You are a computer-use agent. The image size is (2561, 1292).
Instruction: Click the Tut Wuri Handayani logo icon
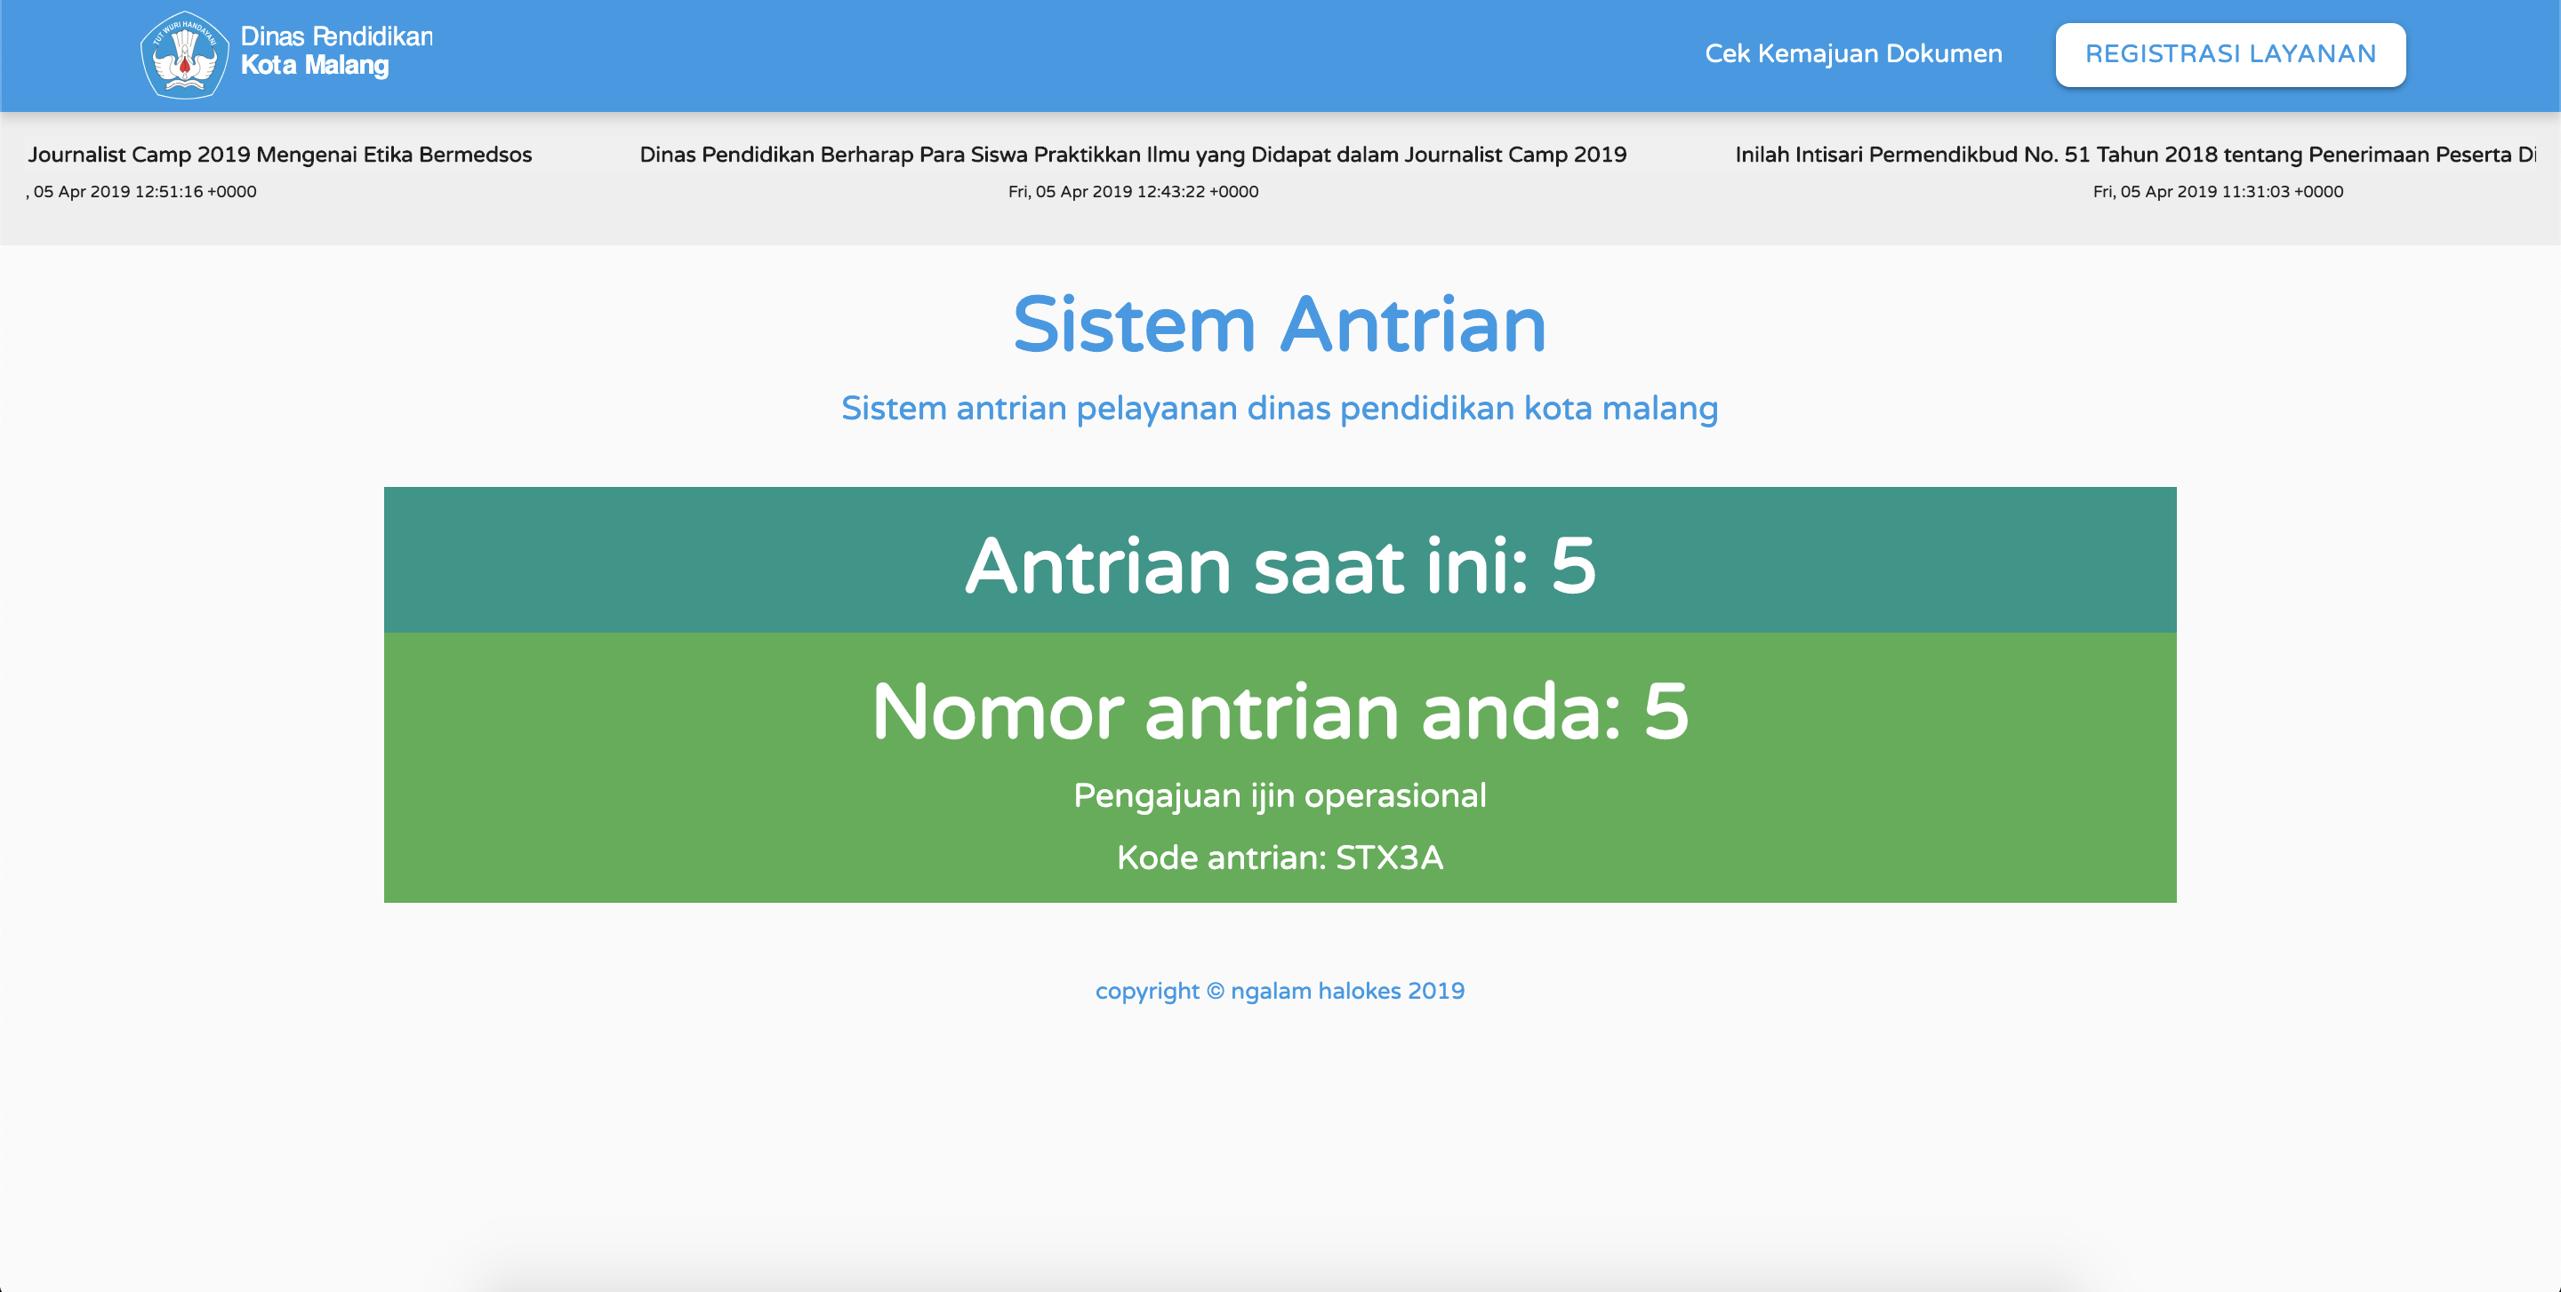click(x=184, y=54)
